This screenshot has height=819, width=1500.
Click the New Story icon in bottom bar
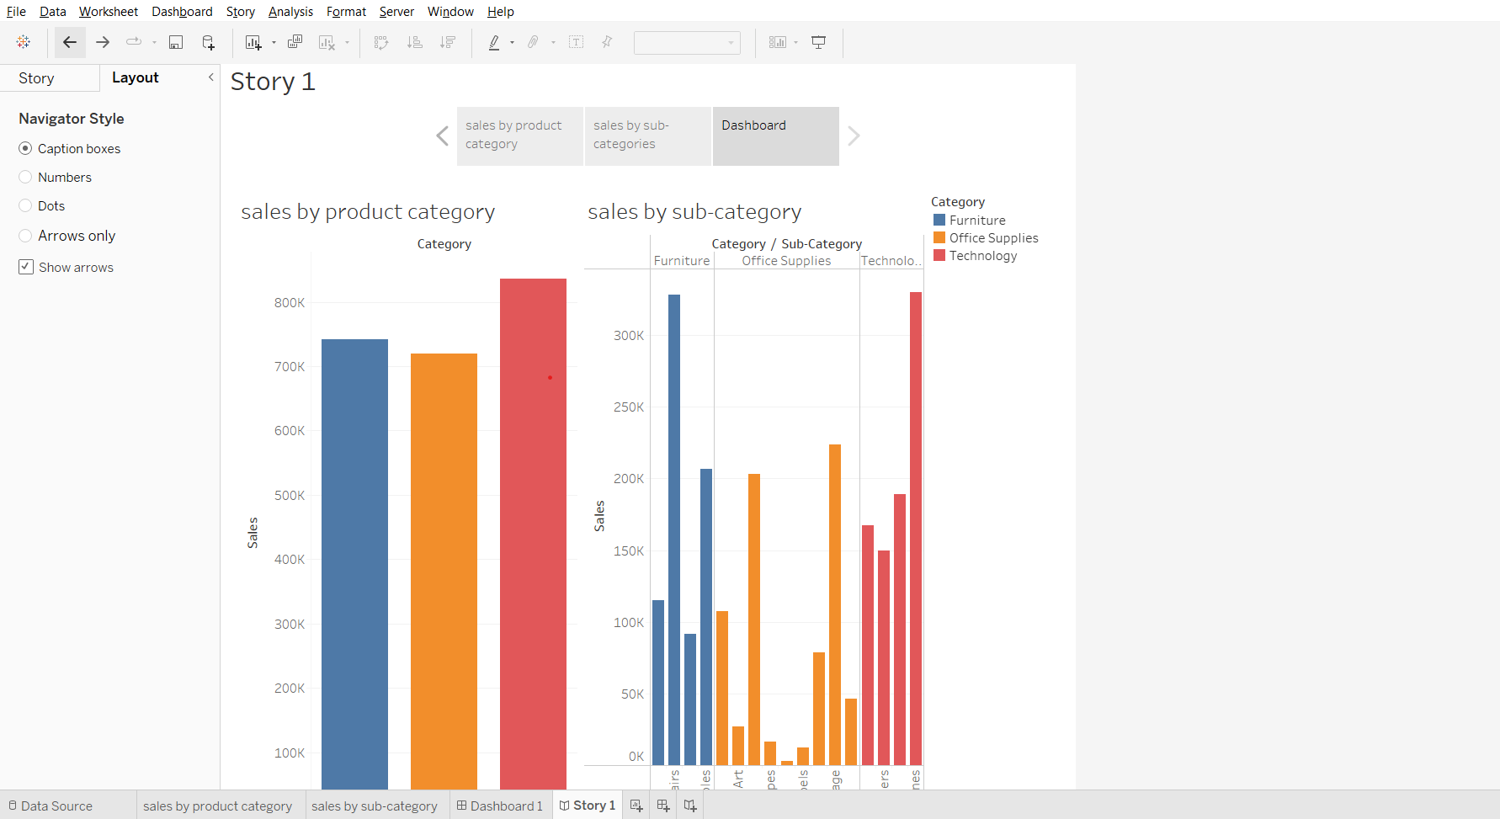(x=690, y=806)
